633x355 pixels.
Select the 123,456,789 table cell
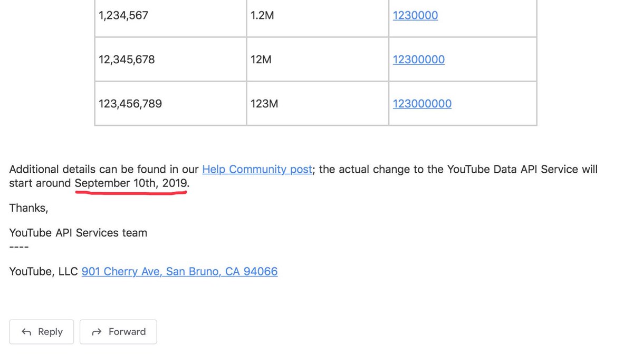point(170,104)
